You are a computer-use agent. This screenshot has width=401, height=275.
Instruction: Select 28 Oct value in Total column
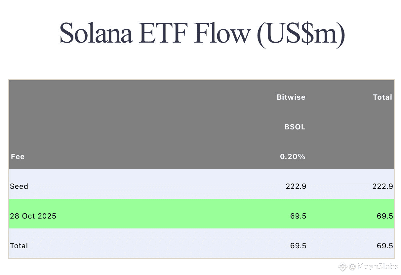(385, 216)
